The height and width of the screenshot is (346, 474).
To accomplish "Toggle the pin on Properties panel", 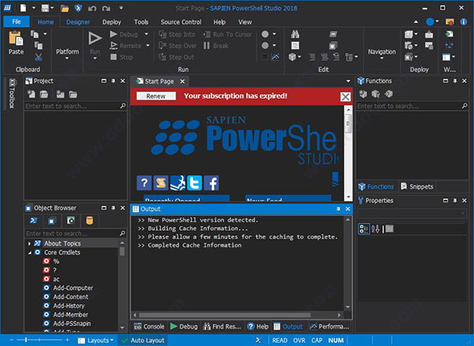I will coord(455,201).
